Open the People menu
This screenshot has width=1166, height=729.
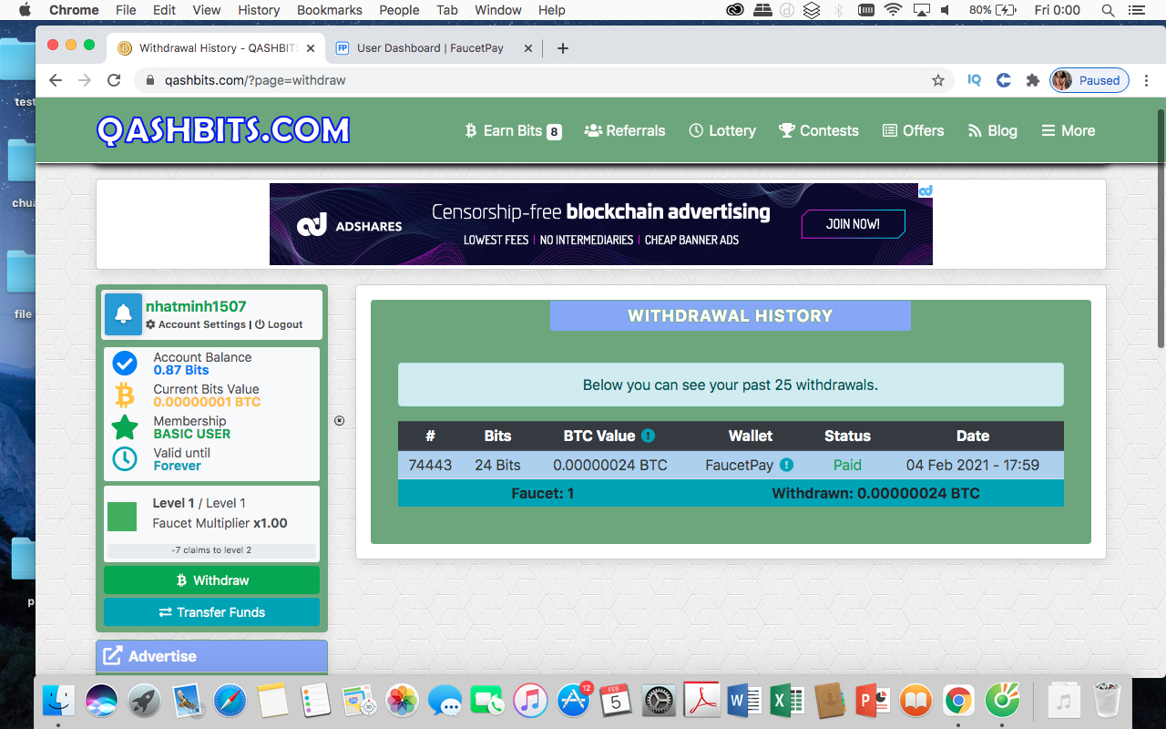pos(399,10)
